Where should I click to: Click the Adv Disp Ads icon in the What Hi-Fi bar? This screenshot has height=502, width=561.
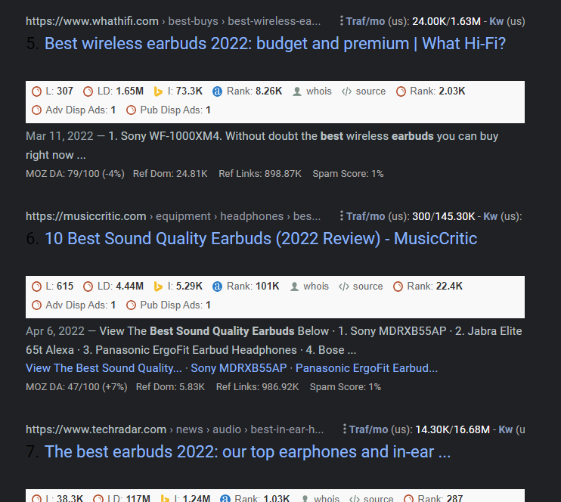(36, 110)
